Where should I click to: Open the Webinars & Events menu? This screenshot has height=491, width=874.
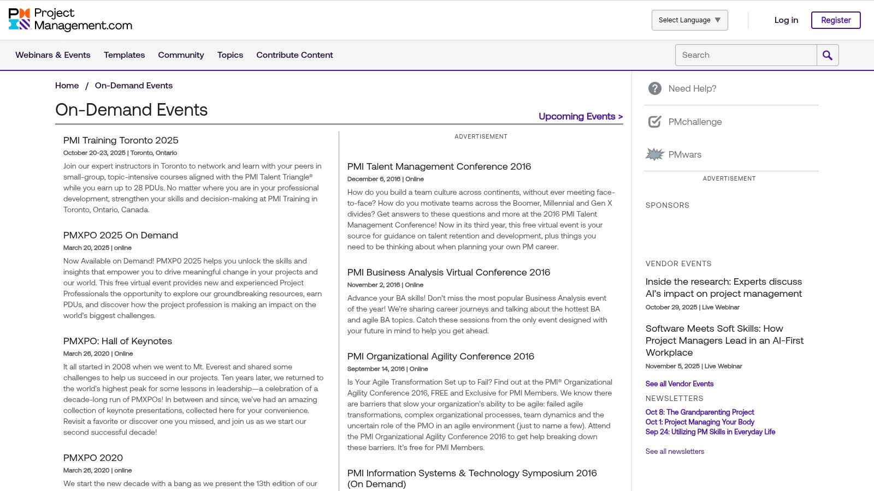52,55
